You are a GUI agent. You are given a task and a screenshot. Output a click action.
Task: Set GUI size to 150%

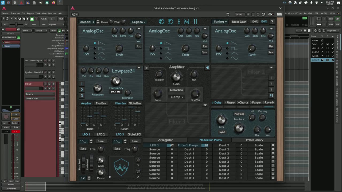click(x=264, y=22)
